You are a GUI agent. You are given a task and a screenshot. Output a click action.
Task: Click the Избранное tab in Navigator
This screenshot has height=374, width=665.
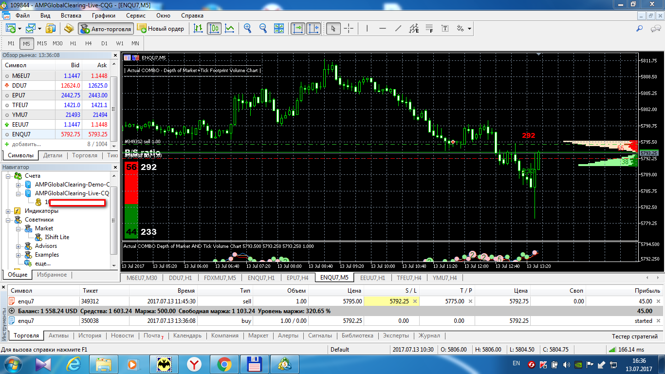(x=53, y=275)
